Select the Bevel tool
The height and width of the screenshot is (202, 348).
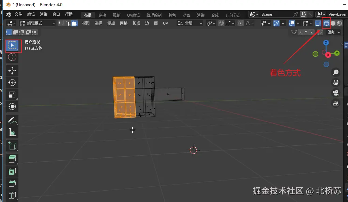pos(12,183)
